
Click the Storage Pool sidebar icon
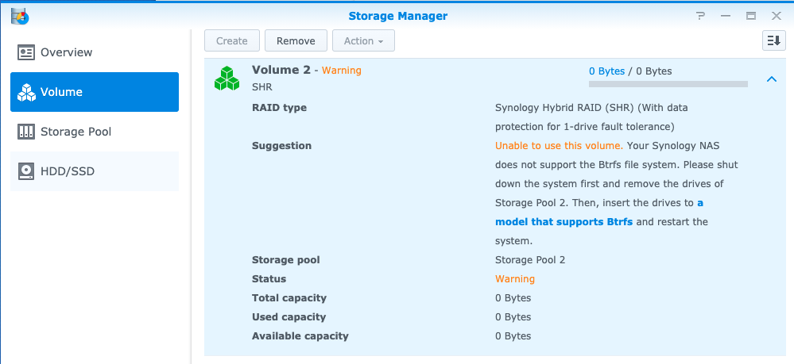tap(25, 132)
